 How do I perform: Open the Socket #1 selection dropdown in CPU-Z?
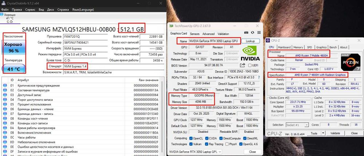point(297,125)
